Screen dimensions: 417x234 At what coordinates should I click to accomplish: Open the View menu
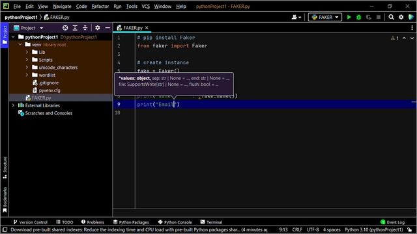click(43, 6)
